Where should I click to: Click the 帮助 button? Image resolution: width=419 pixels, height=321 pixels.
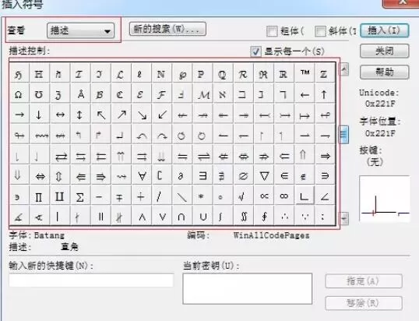point(384,72)
